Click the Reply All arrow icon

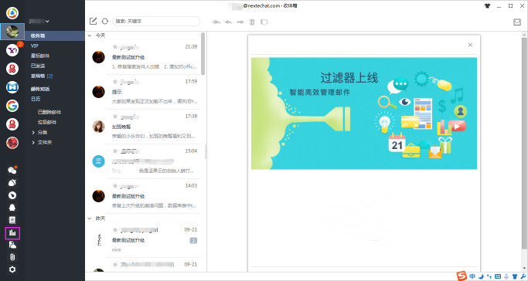216,22
